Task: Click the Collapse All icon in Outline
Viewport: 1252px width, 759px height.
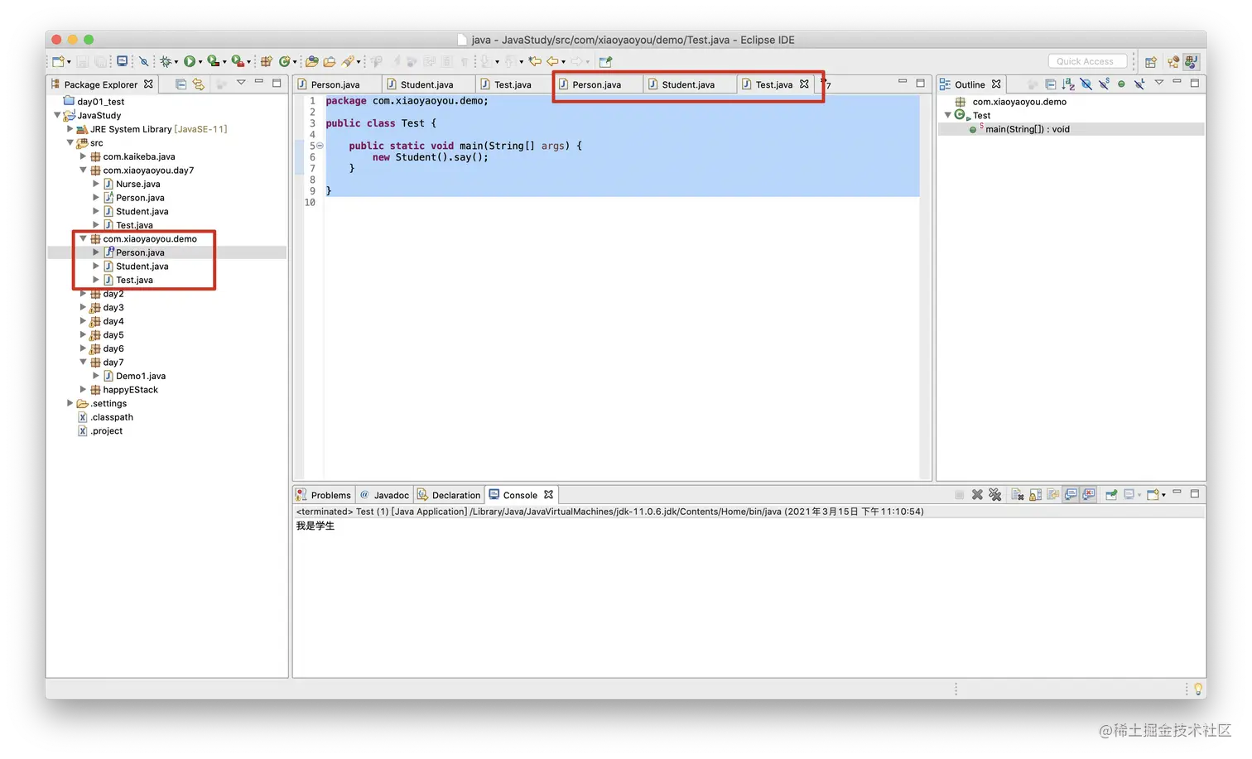Action: coord(1050,84)
